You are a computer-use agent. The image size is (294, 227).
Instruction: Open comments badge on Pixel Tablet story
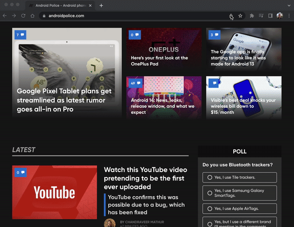(21, 35)
